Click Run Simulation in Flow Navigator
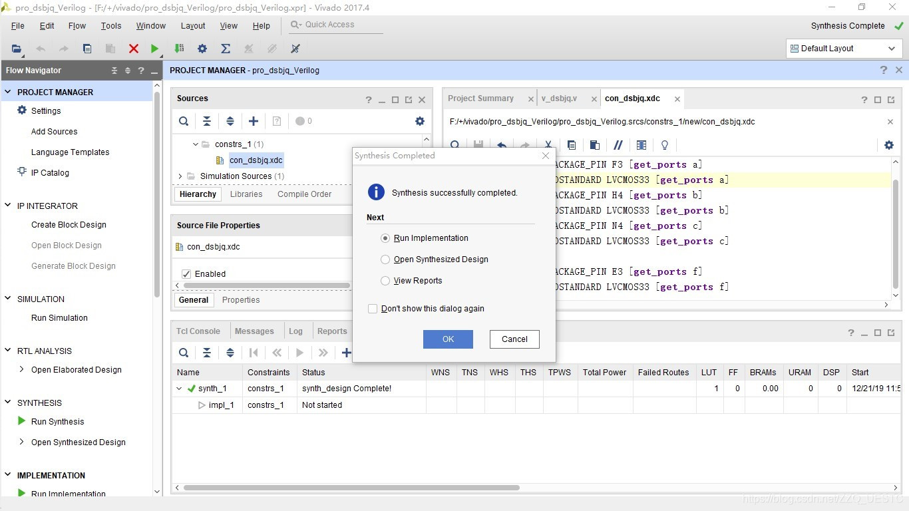This screenshot has width=909, height=511. coord(59,317)
